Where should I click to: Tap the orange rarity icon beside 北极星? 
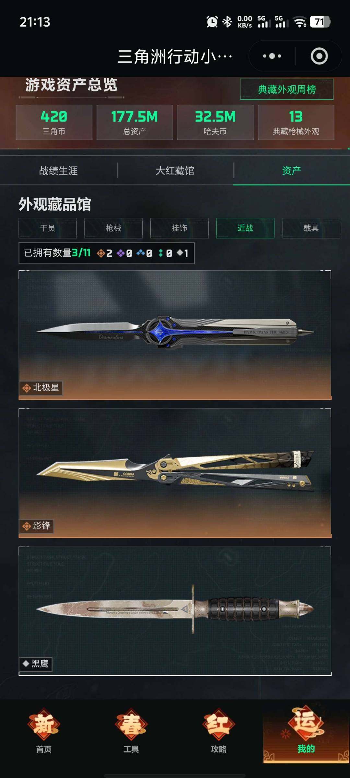point(27,388)
